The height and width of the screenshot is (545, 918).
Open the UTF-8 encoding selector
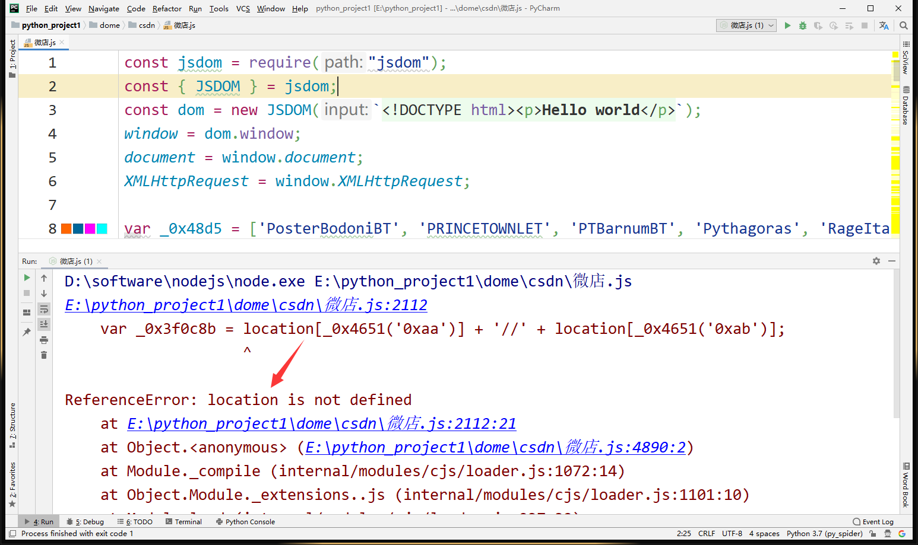(x=732, y=534)
